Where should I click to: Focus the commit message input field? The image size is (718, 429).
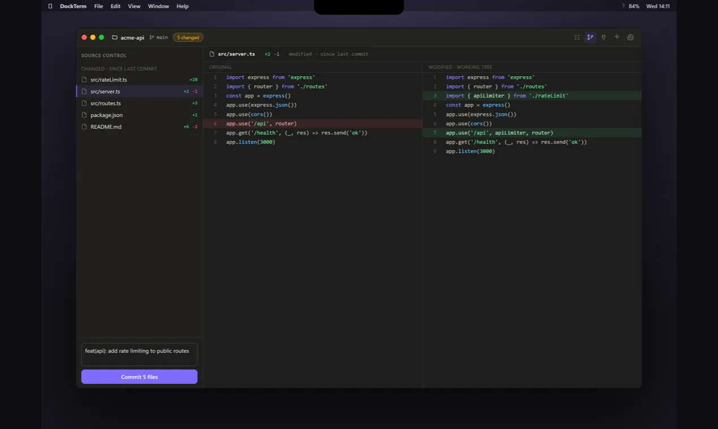click(x=139, y=354)
